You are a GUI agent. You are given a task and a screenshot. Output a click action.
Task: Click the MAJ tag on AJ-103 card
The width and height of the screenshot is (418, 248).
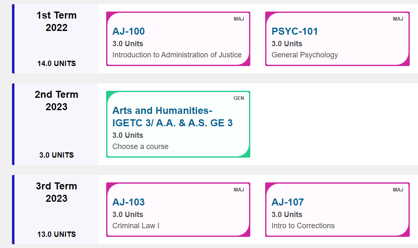click(x=239, y=190)
